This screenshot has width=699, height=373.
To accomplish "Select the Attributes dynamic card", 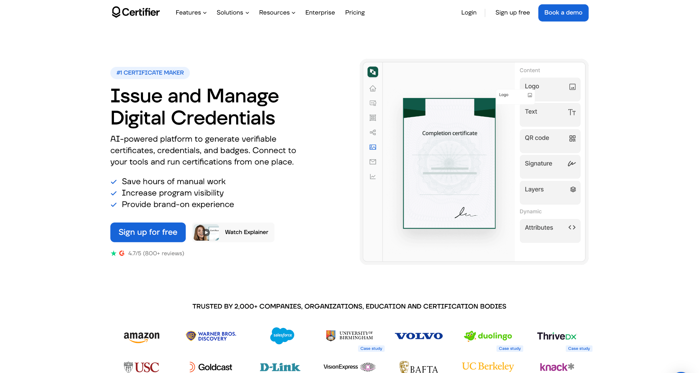I will (550, 231).
